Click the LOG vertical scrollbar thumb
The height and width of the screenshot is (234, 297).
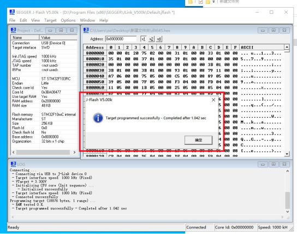[x=288, y=200]
